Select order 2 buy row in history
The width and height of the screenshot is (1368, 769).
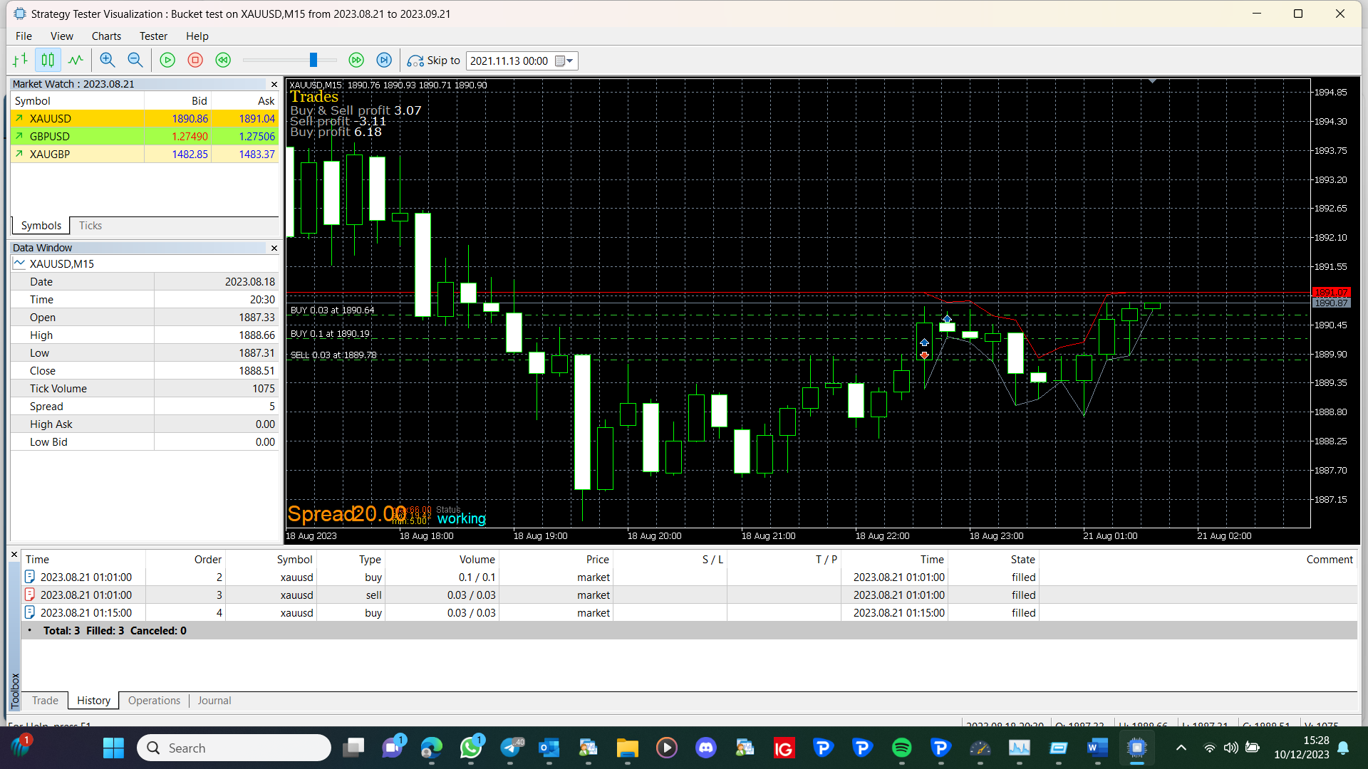pos(689,577)
